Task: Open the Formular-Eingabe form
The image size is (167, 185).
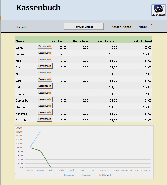Action: tap(84, 27)
